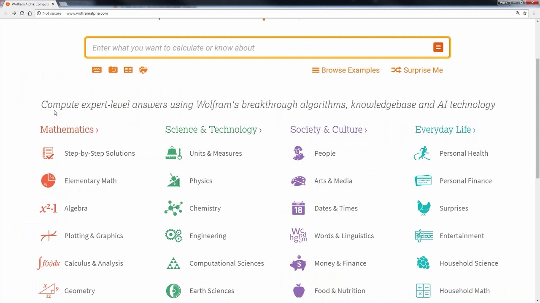Click the browser address bar URL
The width and height of the screenshot is (540, 303).
click(87, 13)
